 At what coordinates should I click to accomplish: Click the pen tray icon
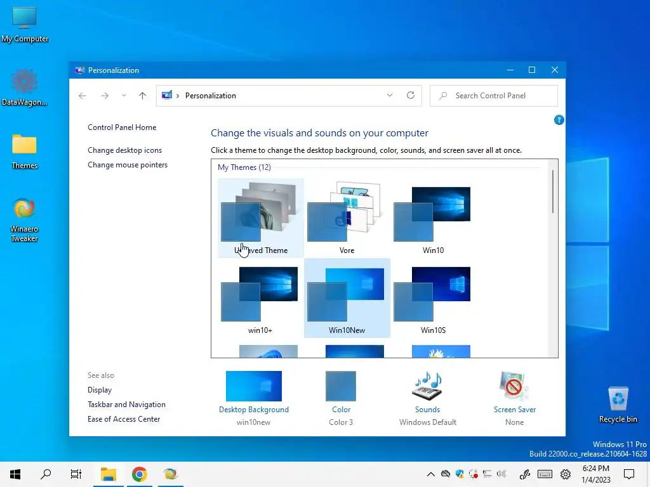pyautogui.click(x=525, y=474)
